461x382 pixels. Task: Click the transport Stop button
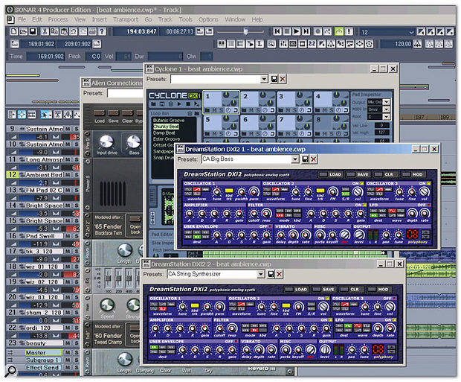[x=287, y=31]
